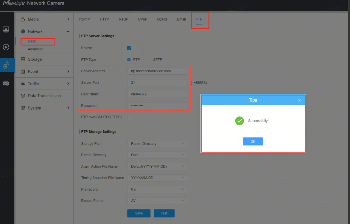Open the vehicle traffic sidebar icon

[6, 83]
